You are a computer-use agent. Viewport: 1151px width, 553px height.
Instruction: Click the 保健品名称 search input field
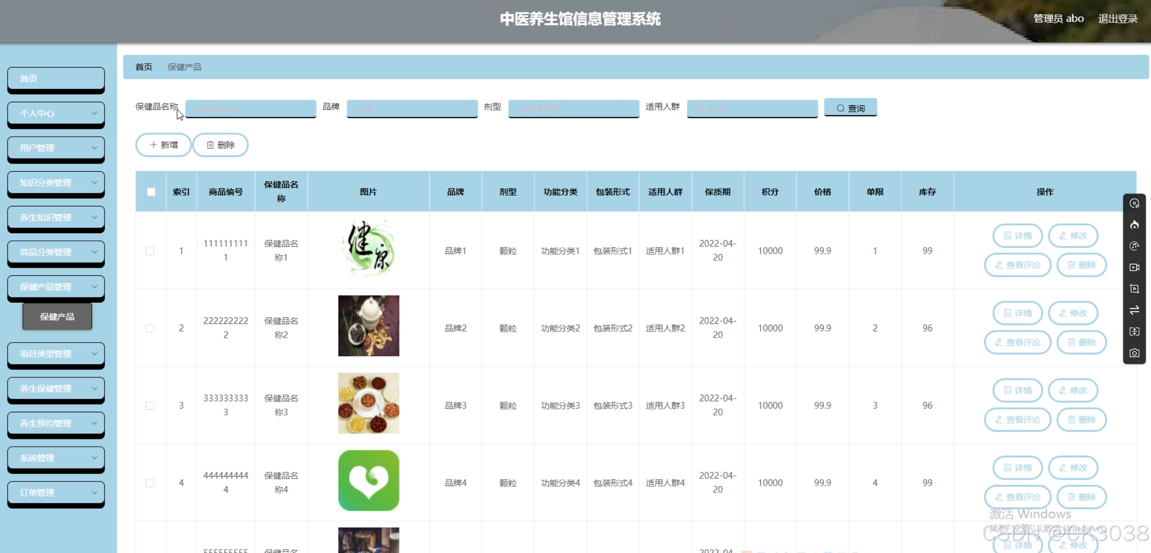click(x=250, y=109)
